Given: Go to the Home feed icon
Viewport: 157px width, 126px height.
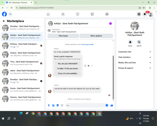Looking at the screenshot, I should [48, 14].
